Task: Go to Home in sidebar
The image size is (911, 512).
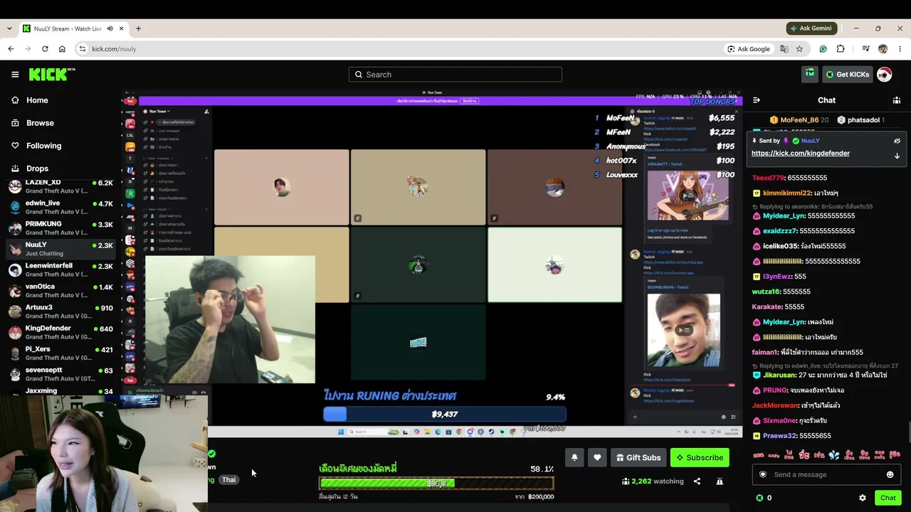Action: click(37, 100)
